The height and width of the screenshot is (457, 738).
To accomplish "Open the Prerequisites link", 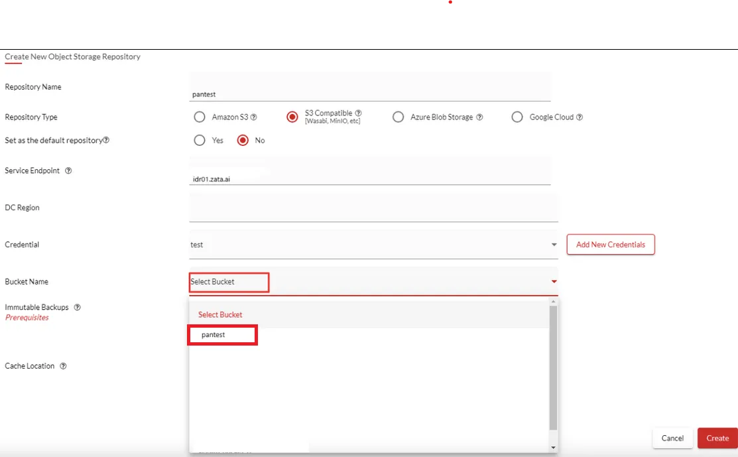I will pos(27,318).
